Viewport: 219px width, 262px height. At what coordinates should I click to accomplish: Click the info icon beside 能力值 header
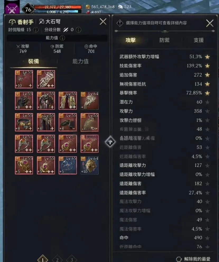tap(62, 38)
